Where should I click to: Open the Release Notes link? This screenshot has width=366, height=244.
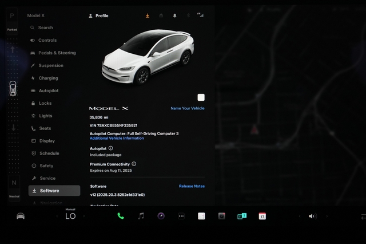pos(192,186)
